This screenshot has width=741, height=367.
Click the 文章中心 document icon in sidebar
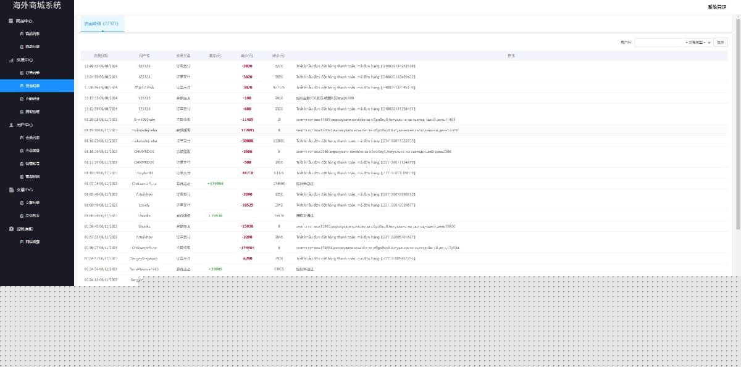coord(11,189)
